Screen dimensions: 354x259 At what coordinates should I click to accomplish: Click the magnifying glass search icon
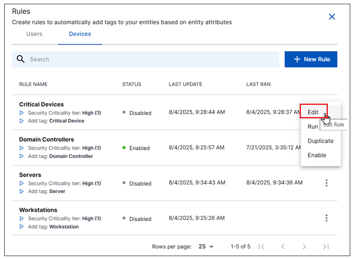click(21, 59)
